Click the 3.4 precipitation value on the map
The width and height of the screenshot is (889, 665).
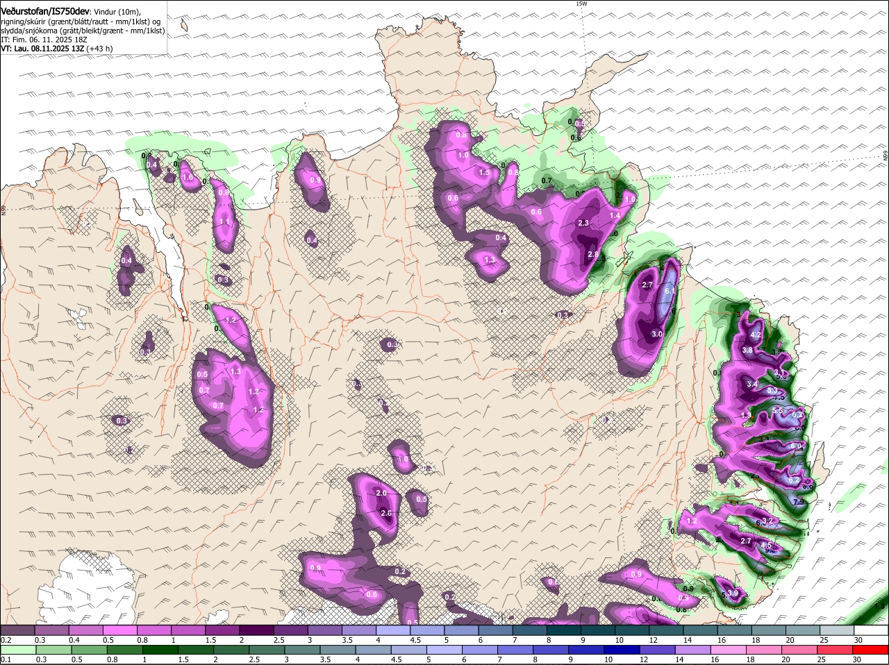click(752, 384)
